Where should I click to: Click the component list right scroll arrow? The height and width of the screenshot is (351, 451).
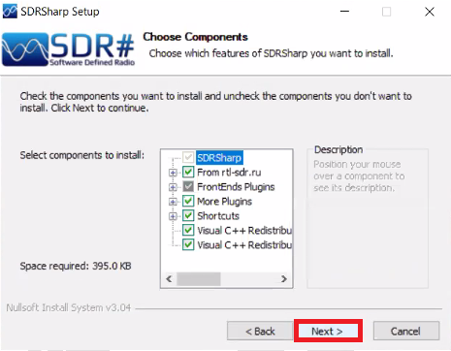tap(284, 278)
